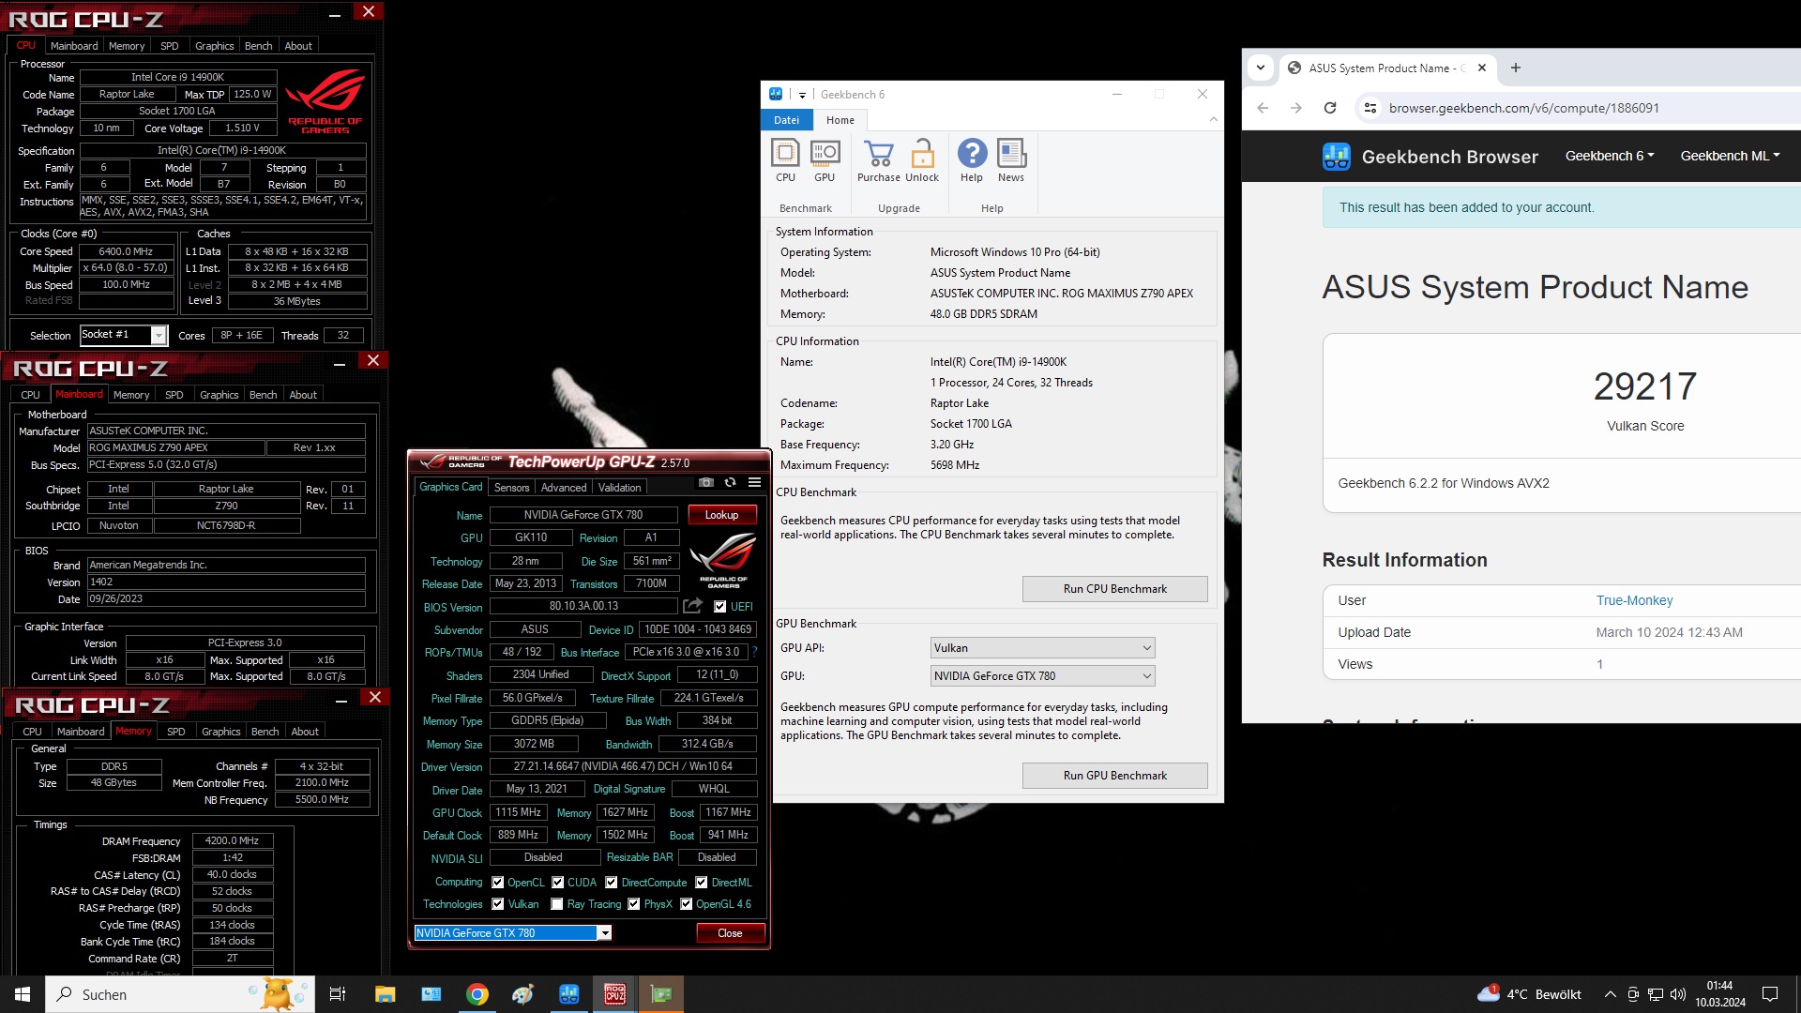Screen dimensions: 1801x1013
Task: Click the Bus Interface question mark in GPU-Z
Action: [x=754, y=652]
